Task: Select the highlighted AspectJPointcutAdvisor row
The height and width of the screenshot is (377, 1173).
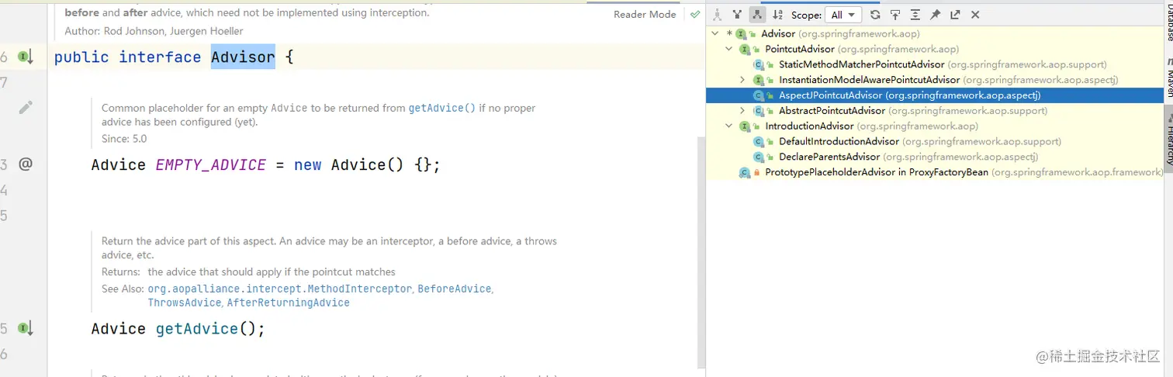Action: click(x=935, y=95)
